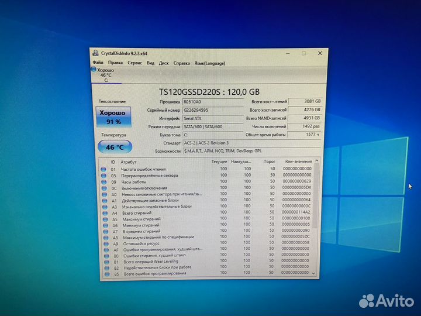Screen dimensions: 421x316
Task: Select the row Оставшийся ресурс
Action: point(206,243)
